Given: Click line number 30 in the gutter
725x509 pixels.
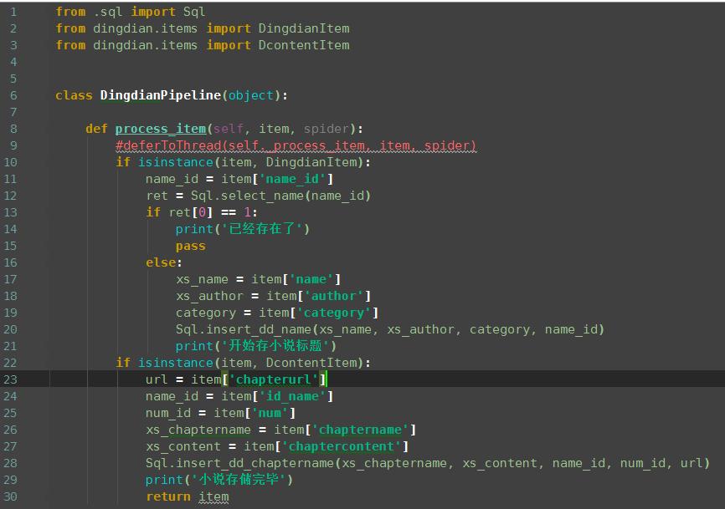Looking at the screenshot, I should pyautogui.click(x=10, y=496).
